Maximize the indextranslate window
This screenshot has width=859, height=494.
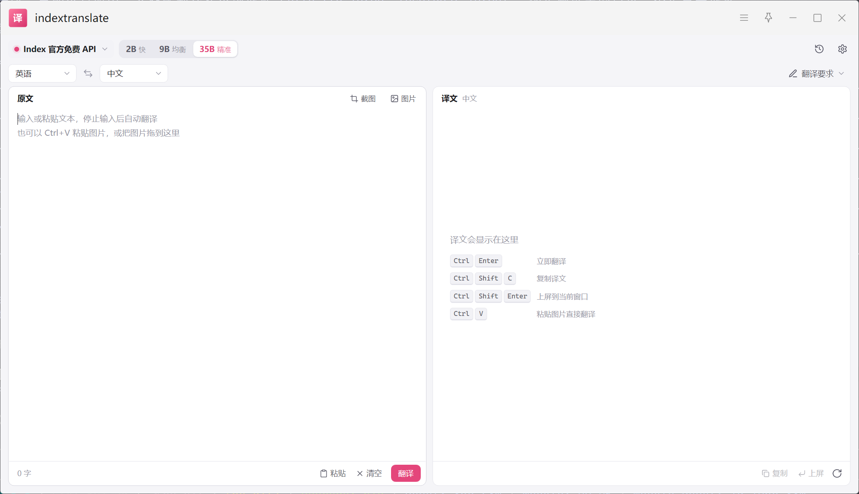pyautogui.click(x=817, y=18)
